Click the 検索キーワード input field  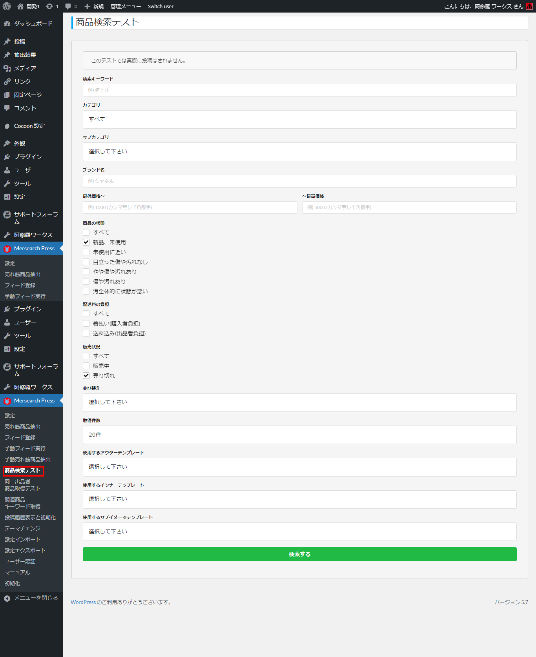point(299,90)
